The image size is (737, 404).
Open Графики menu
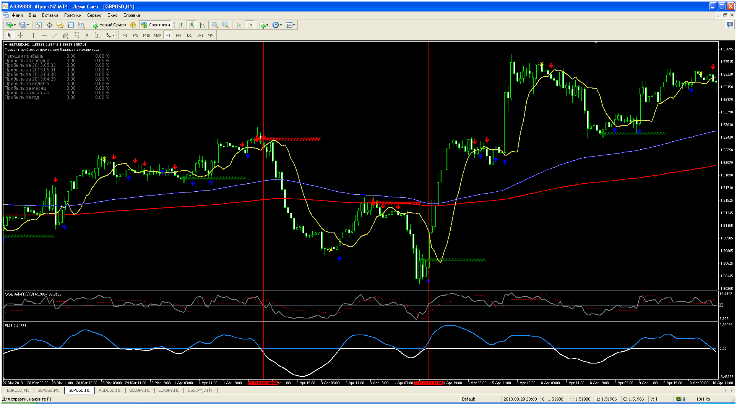(x=73, y=15)
